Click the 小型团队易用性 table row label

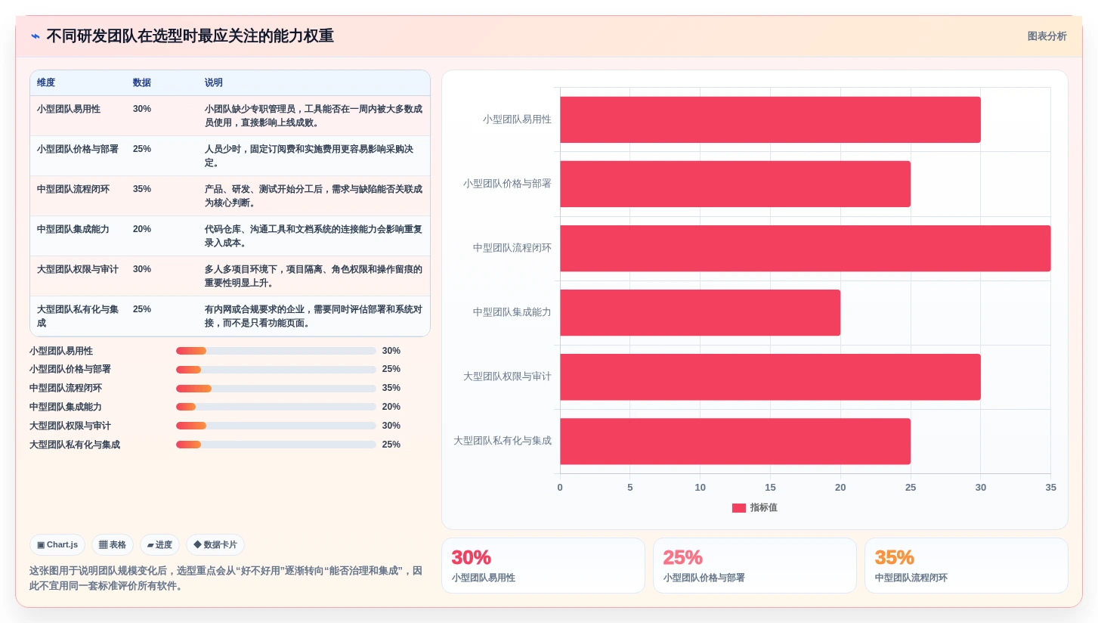click(x=69, y=109)
